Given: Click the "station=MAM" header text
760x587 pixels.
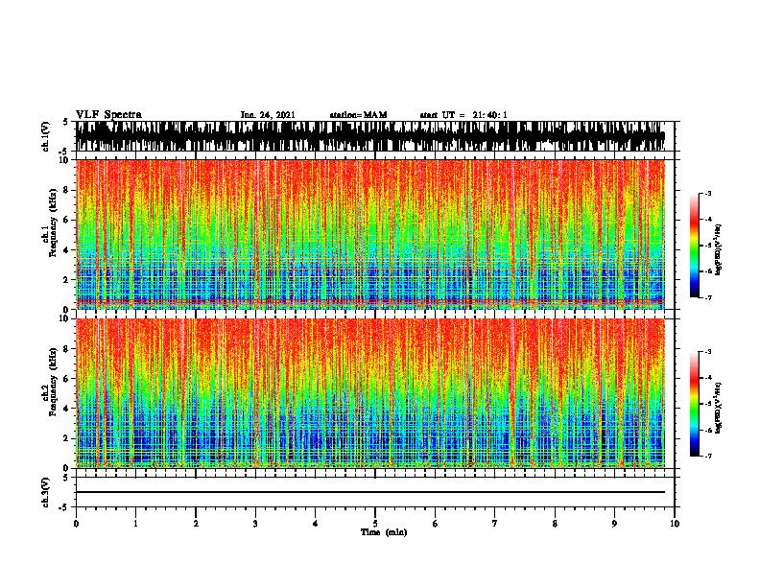Looking at the screenshot, I should [358, 115].
